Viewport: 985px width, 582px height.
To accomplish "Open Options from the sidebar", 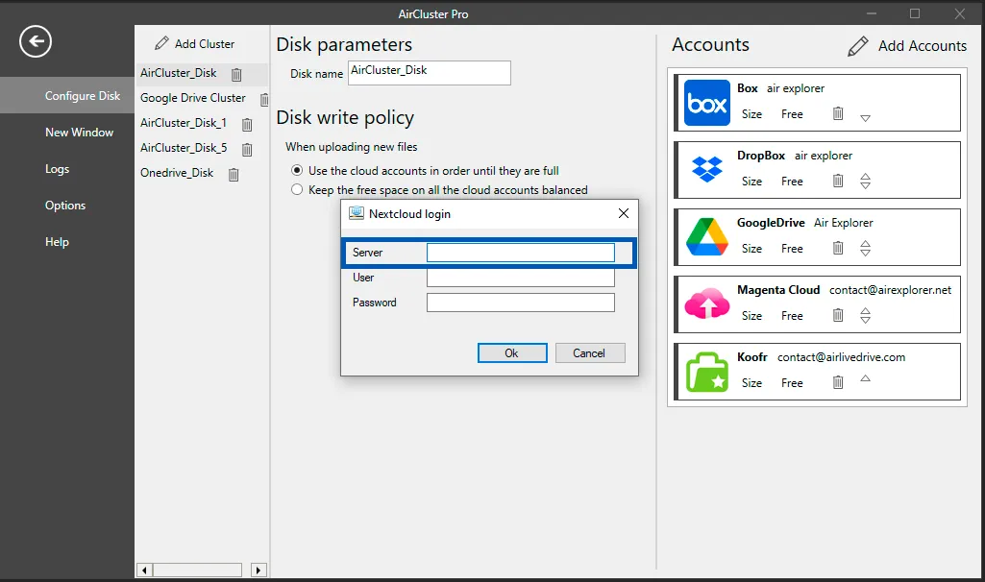I will (65, 206).
